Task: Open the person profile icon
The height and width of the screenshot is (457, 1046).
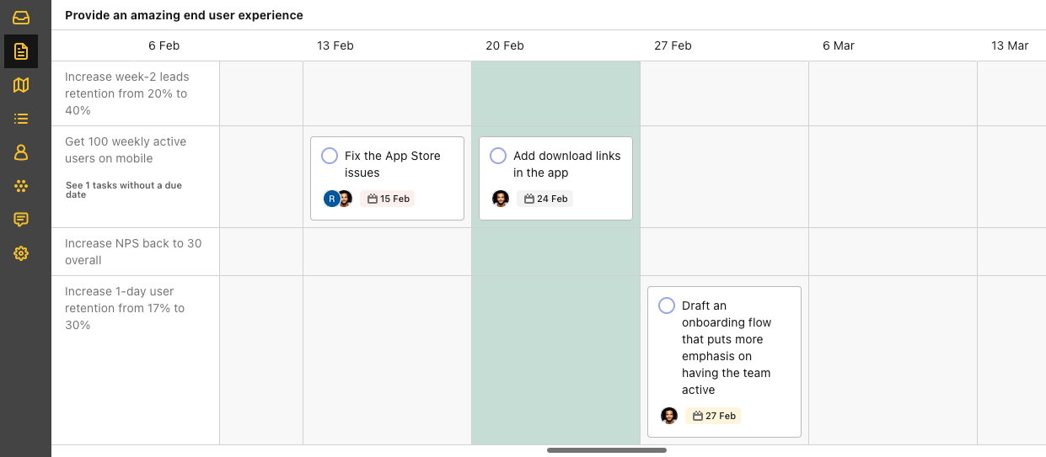Action: (21, 152)
